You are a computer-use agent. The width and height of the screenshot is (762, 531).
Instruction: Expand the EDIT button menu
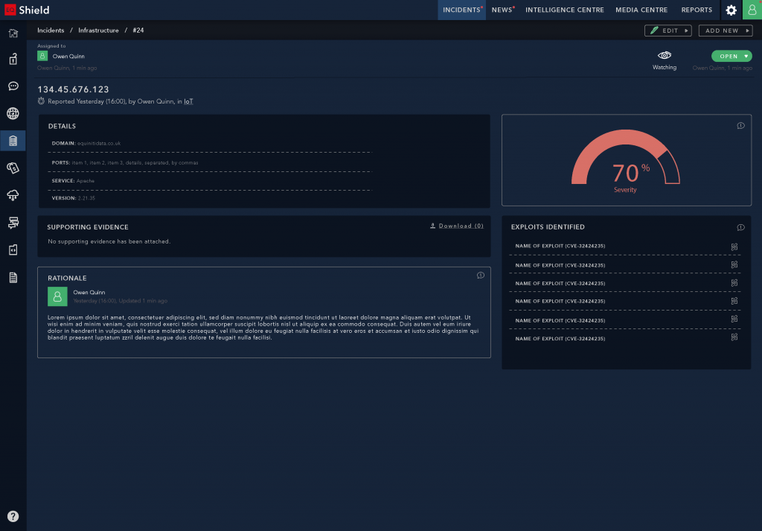(667, 31)
